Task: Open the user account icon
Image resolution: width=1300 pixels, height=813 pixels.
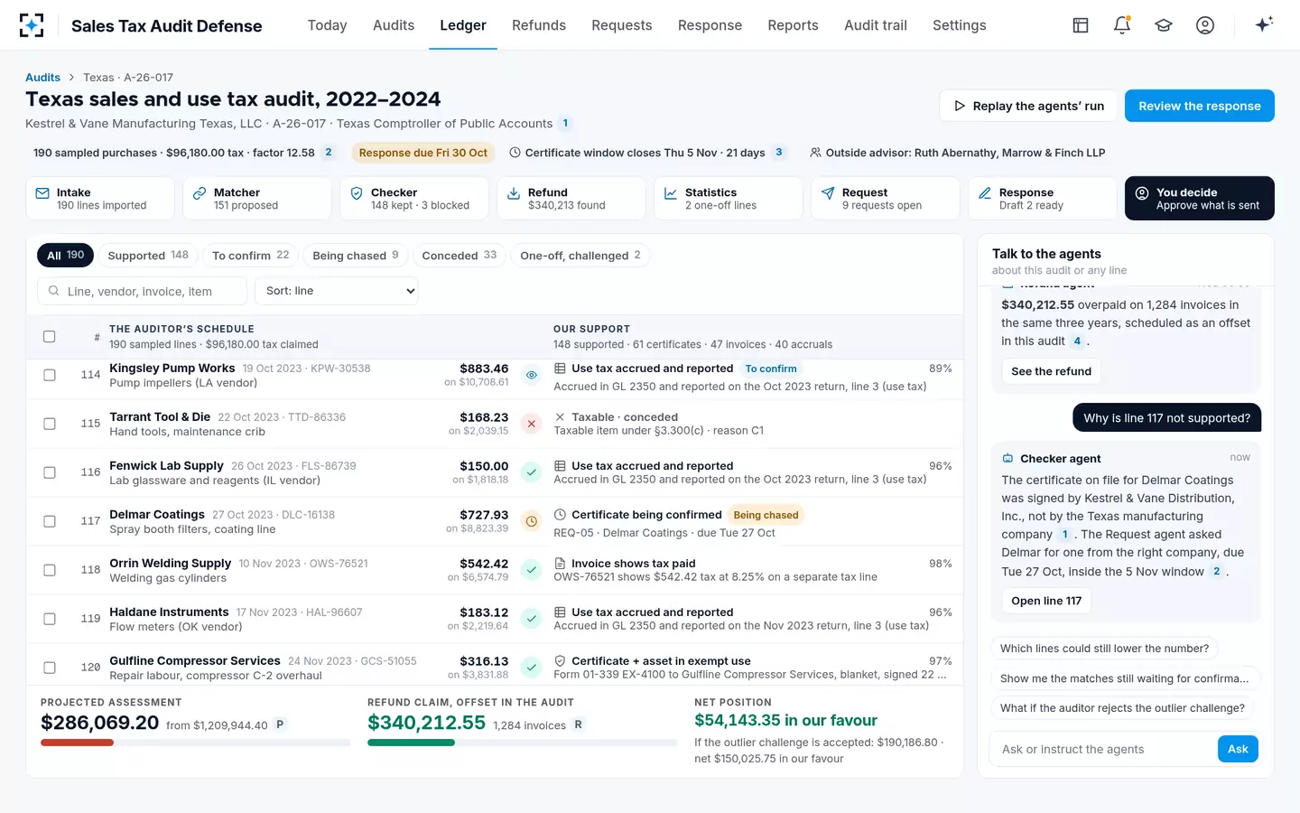Action: (x=1205, y=25)
